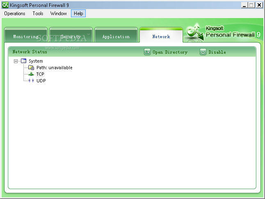The image size is (265, 199).
Task: Select the System tree entry
Action: tap(36, 61)
